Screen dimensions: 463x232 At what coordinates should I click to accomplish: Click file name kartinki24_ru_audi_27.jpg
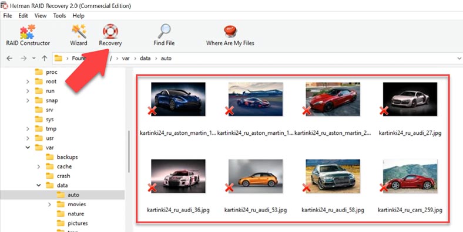click(x=410, y=133)
